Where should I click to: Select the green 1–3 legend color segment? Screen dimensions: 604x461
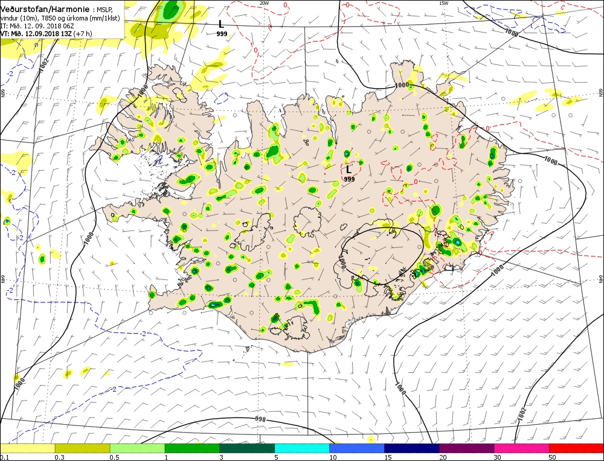192,448
